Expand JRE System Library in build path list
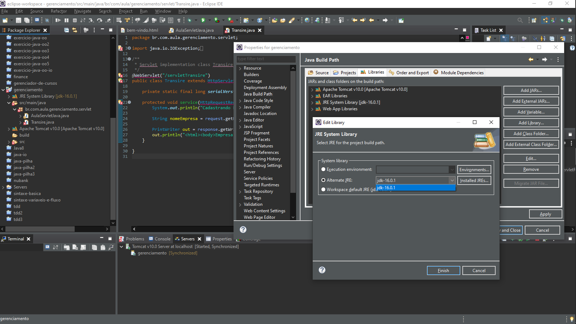 click(x=312, y=102)
